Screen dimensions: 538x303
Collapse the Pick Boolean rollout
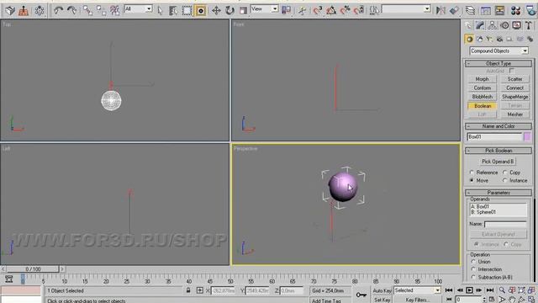[498, 151]
